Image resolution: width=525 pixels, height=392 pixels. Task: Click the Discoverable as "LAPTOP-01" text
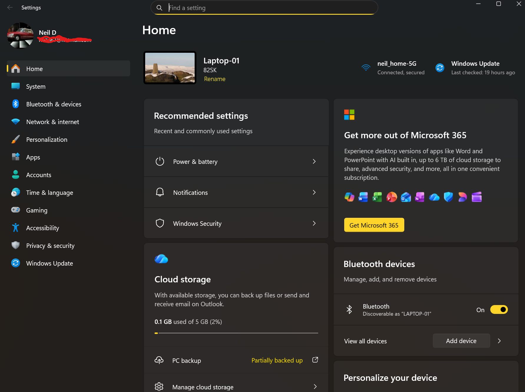click(x=397, y=314)
